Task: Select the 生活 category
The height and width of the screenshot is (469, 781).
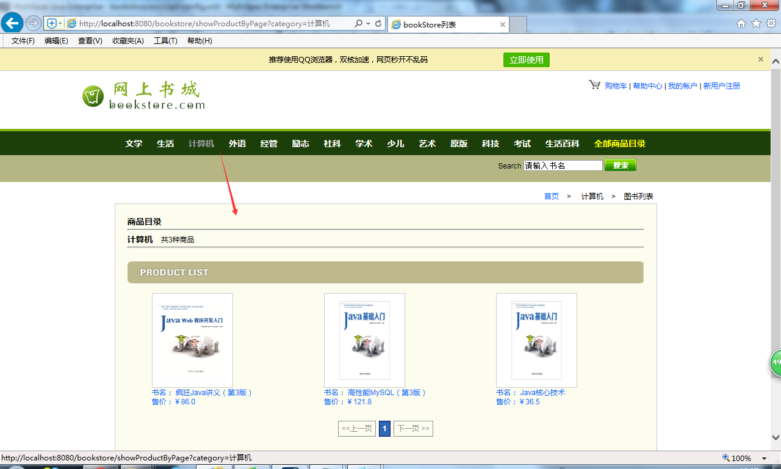Action: click(165, 144)
